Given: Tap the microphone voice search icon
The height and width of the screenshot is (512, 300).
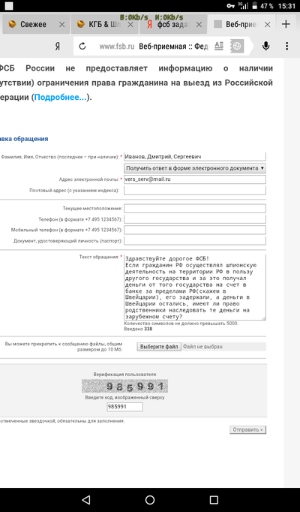Looking at the screenshot, I should point(265,47).
